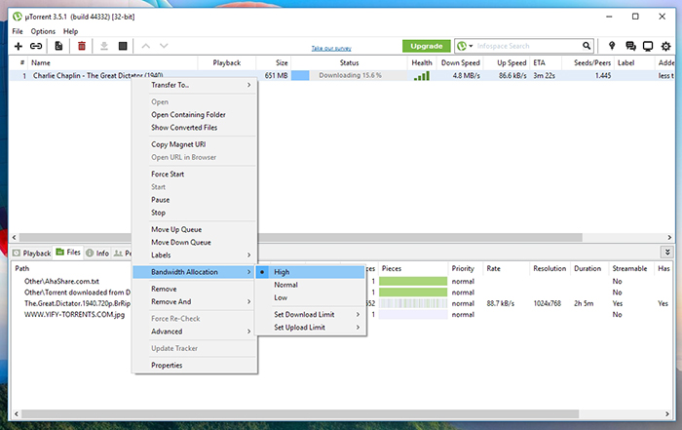
Task: Choose Remove in context menu
Action: point(195,289)
